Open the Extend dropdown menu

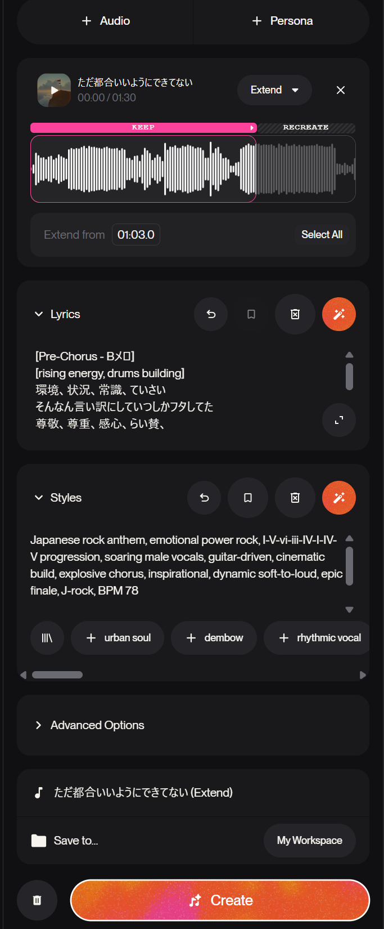(x=274, y=90)
